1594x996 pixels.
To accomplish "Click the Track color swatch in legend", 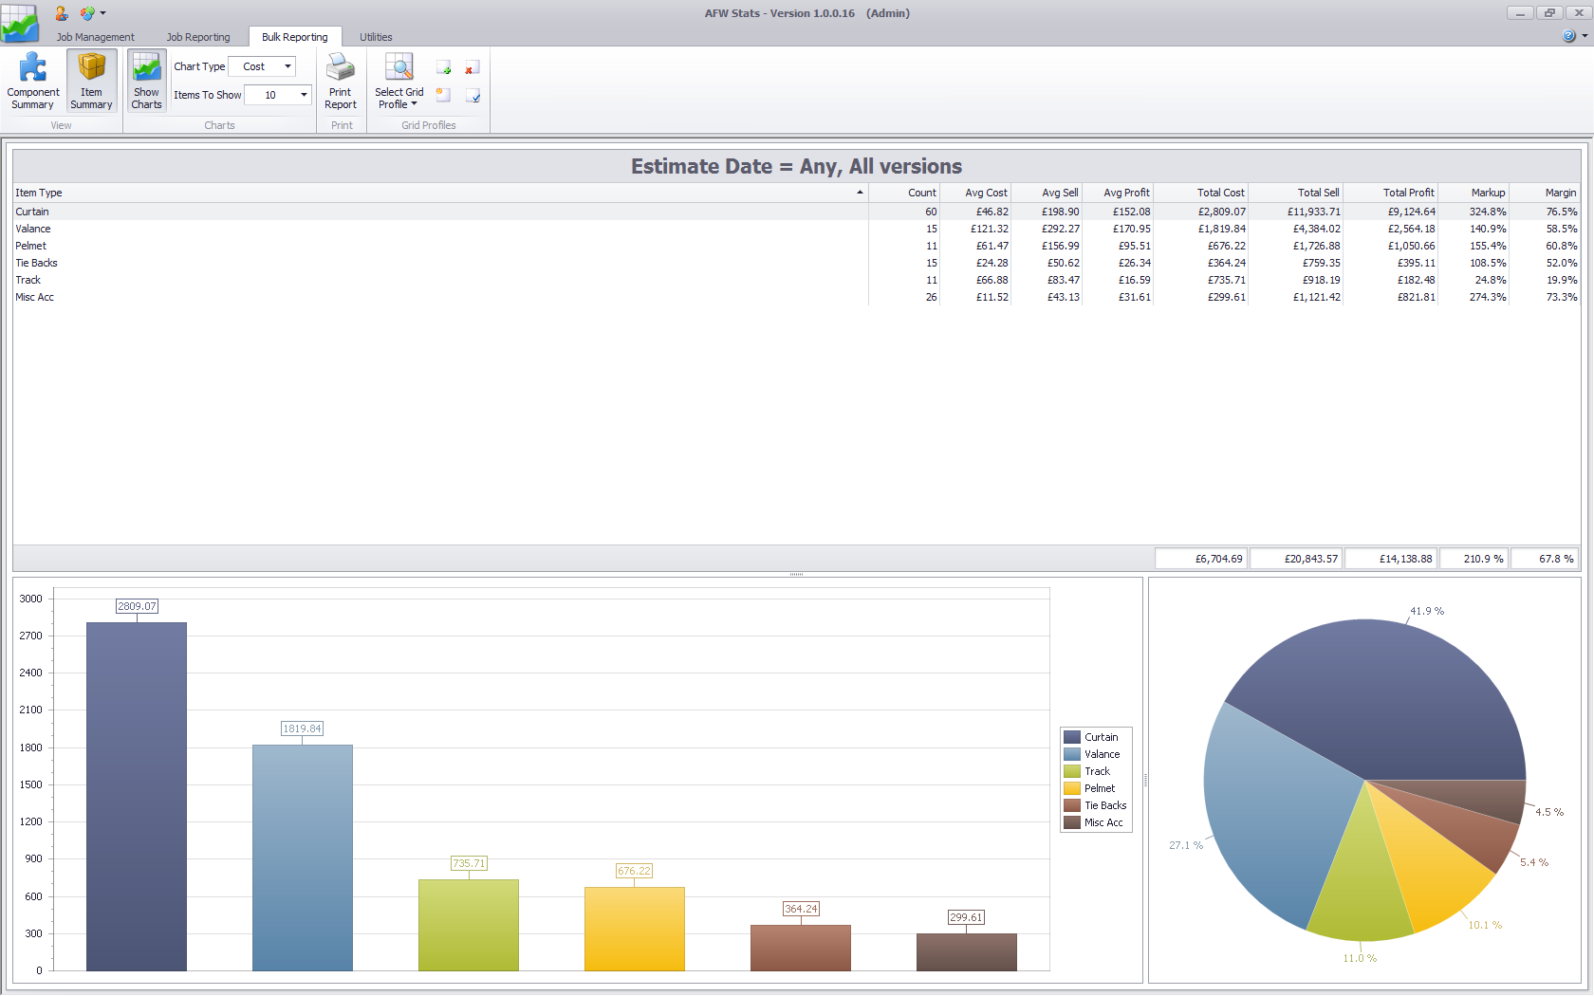I will pos(1072,771).
